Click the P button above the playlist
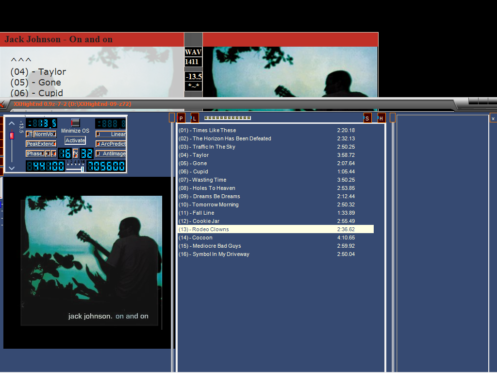This screenshot has width=497, height=373. tap(181, 119)
